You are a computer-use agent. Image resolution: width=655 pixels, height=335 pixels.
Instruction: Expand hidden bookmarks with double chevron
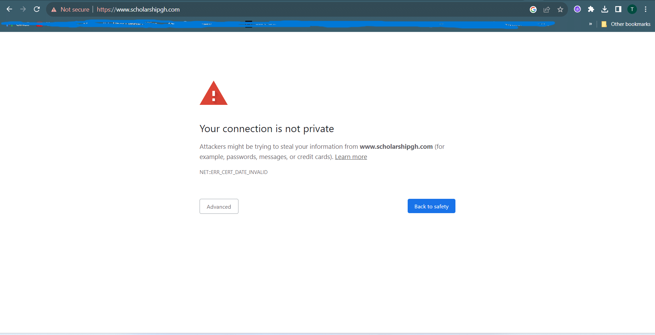click(x=591, y=24)
